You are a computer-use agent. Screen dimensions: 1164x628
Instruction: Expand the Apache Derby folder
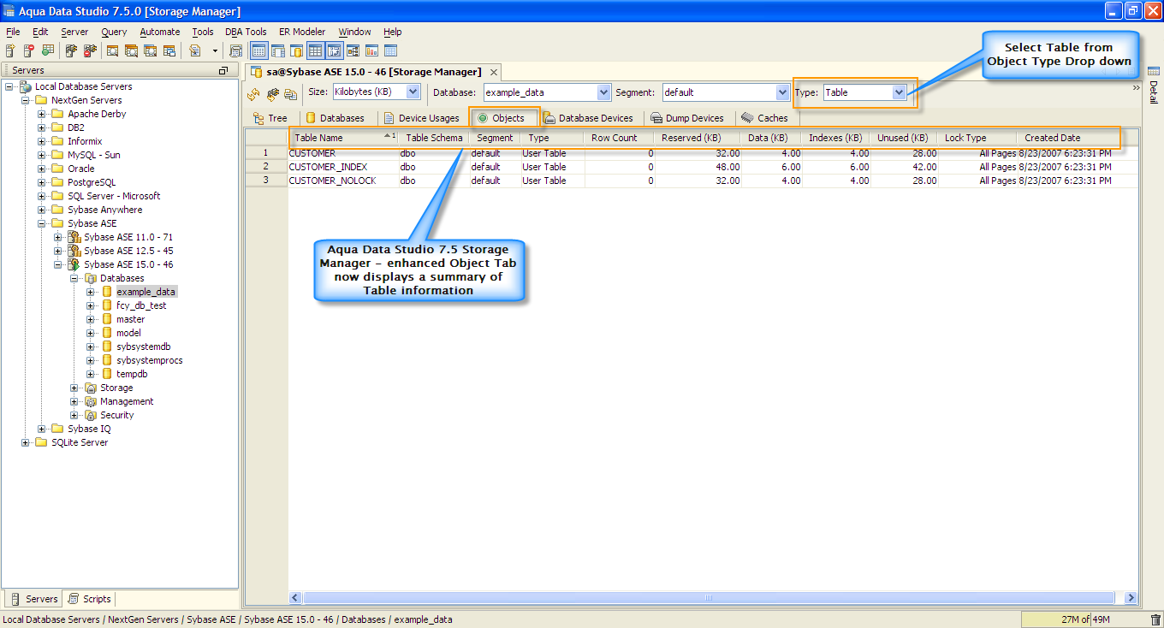(x=42, y=114)
